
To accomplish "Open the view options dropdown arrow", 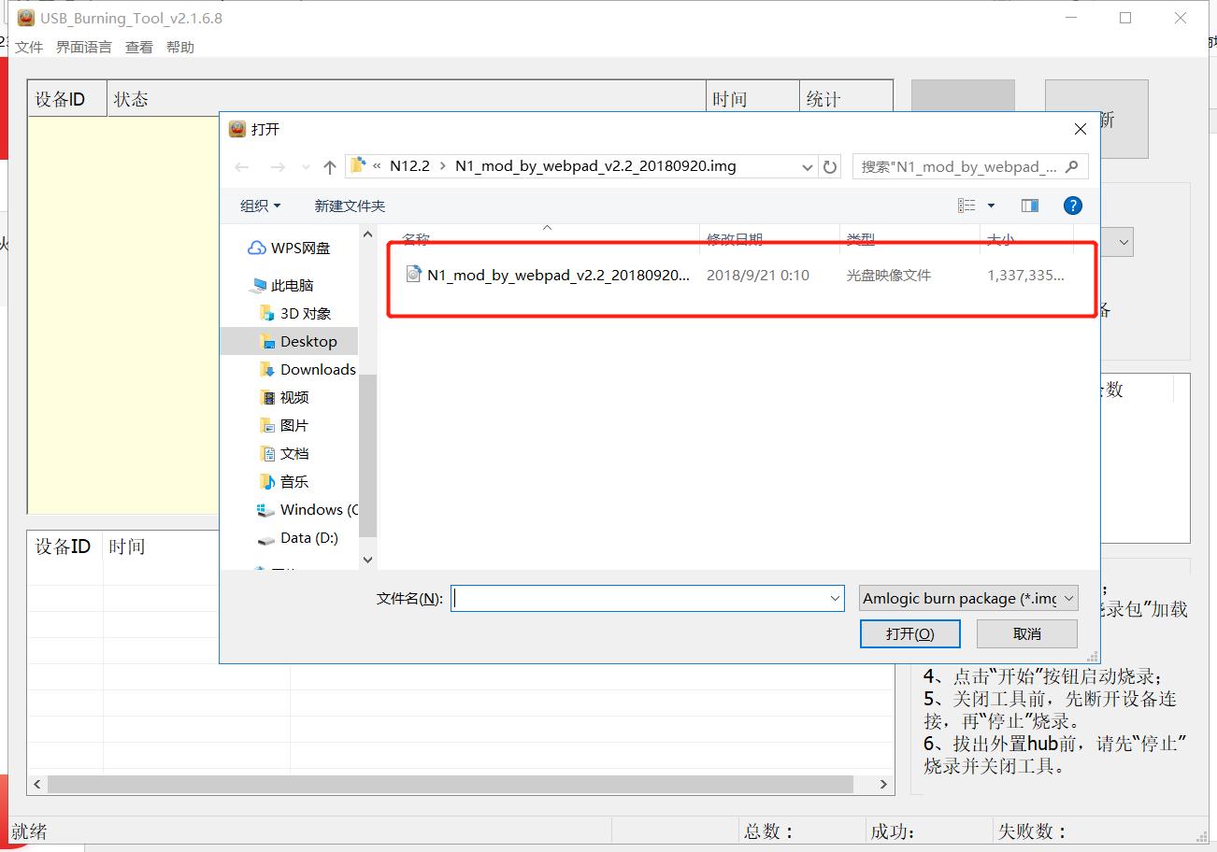I will (x=991, y=206).
